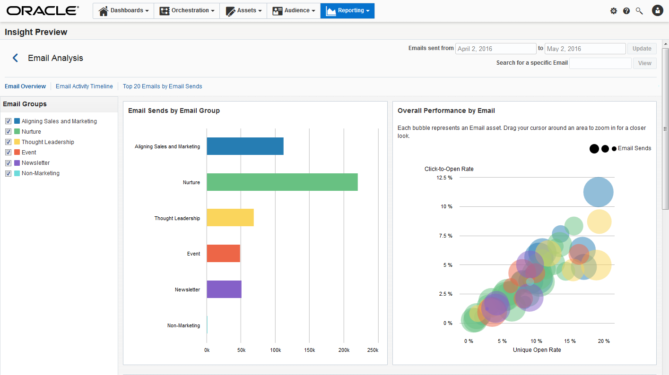
Task: Click the Assets pencil icon
Action: click(231, 11)
